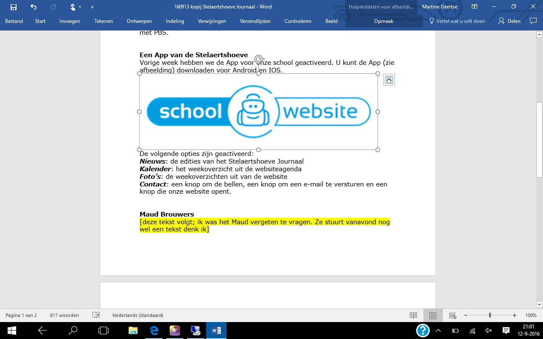Screen dimensions: 543x339
Task: Open the Verwijzingen tab
Action: click(212, 21)
